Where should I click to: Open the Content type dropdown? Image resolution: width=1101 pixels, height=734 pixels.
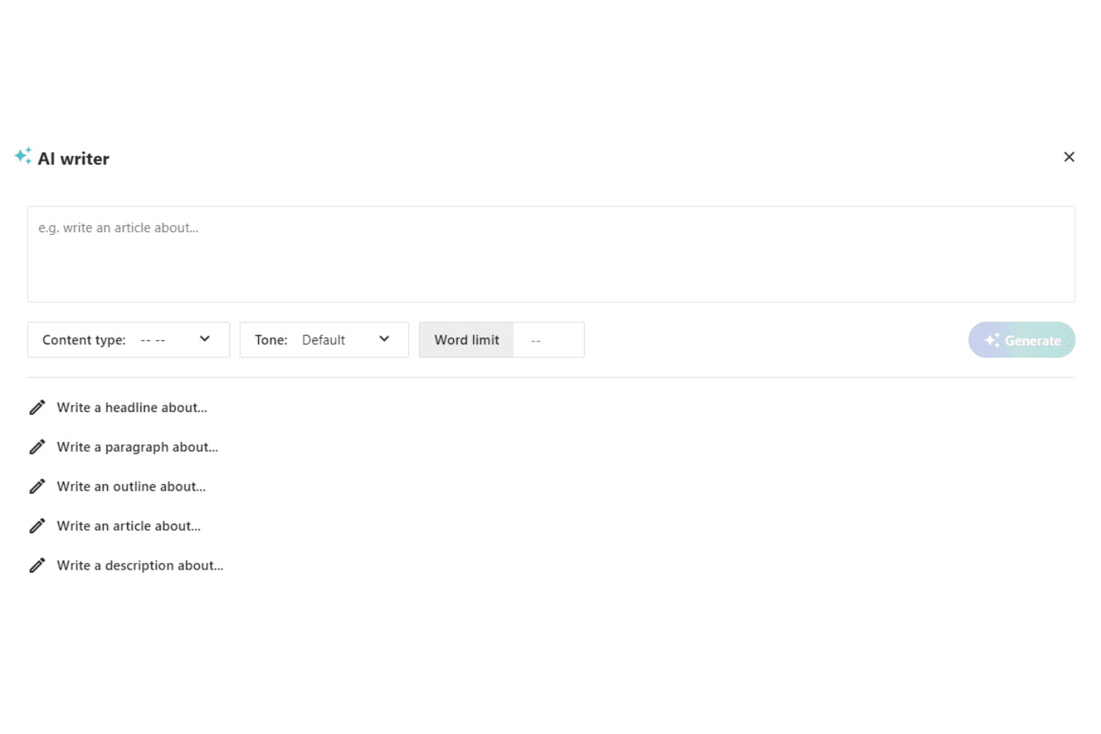[129, 340]
